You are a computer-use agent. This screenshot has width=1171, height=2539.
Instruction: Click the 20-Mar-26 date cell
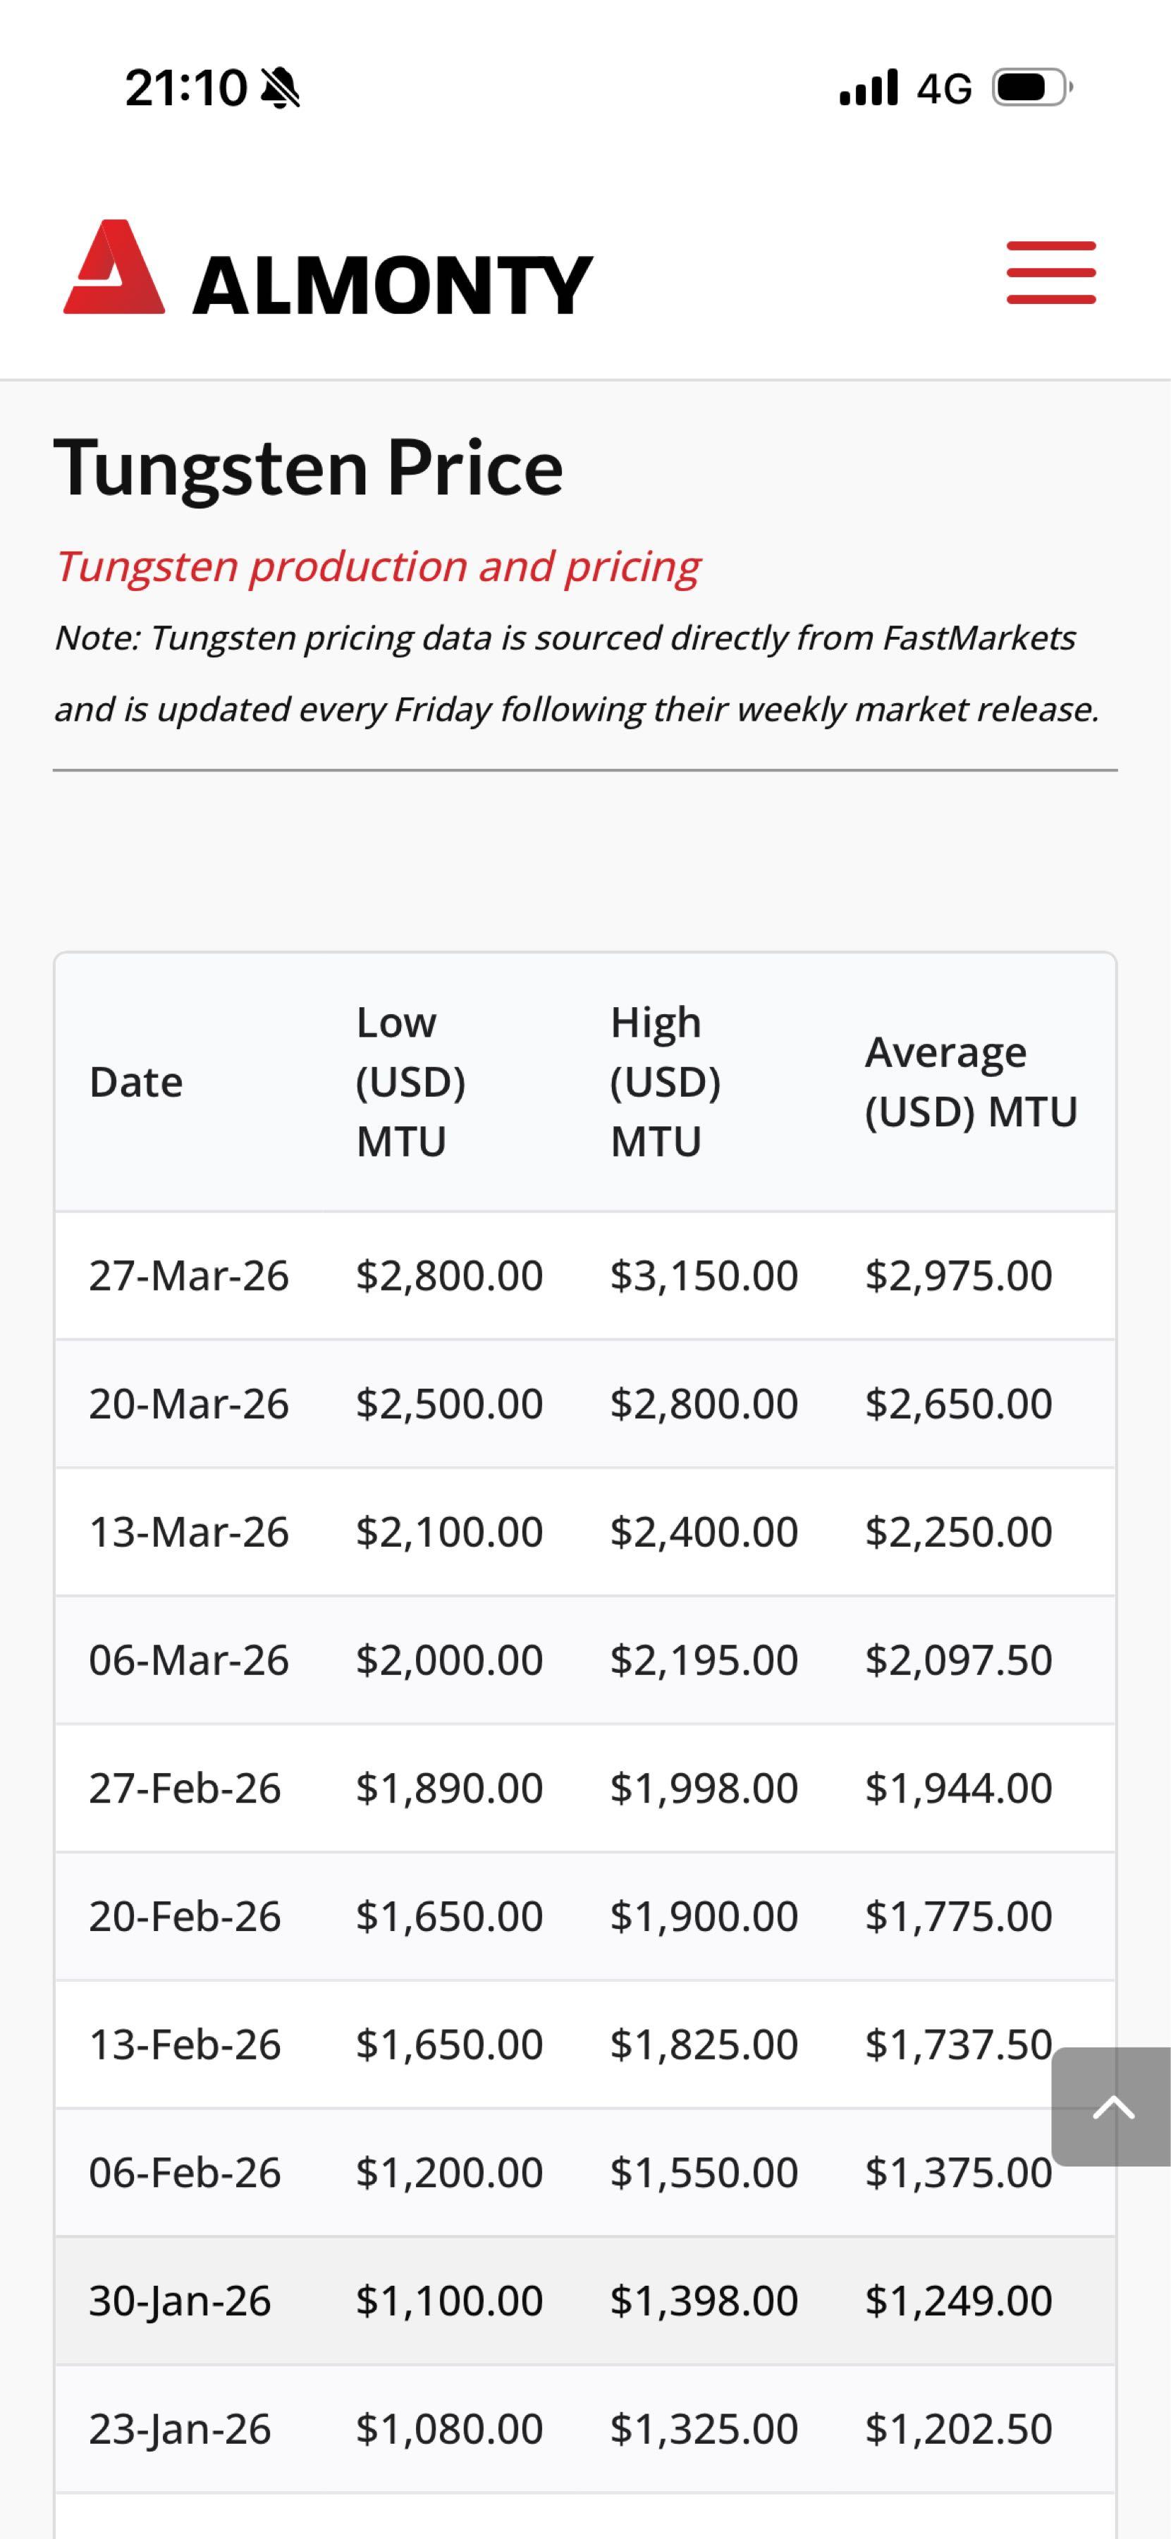tap(189, 1404)
